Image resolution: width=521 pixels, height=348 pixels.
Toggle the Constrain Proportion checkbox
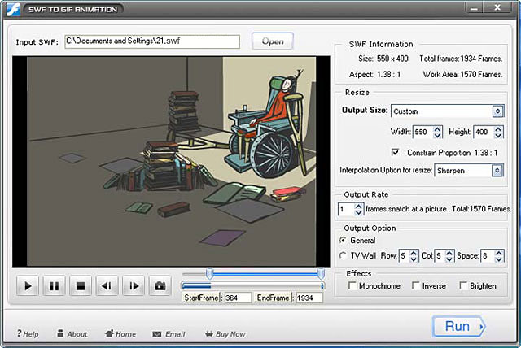coord(395,152)
